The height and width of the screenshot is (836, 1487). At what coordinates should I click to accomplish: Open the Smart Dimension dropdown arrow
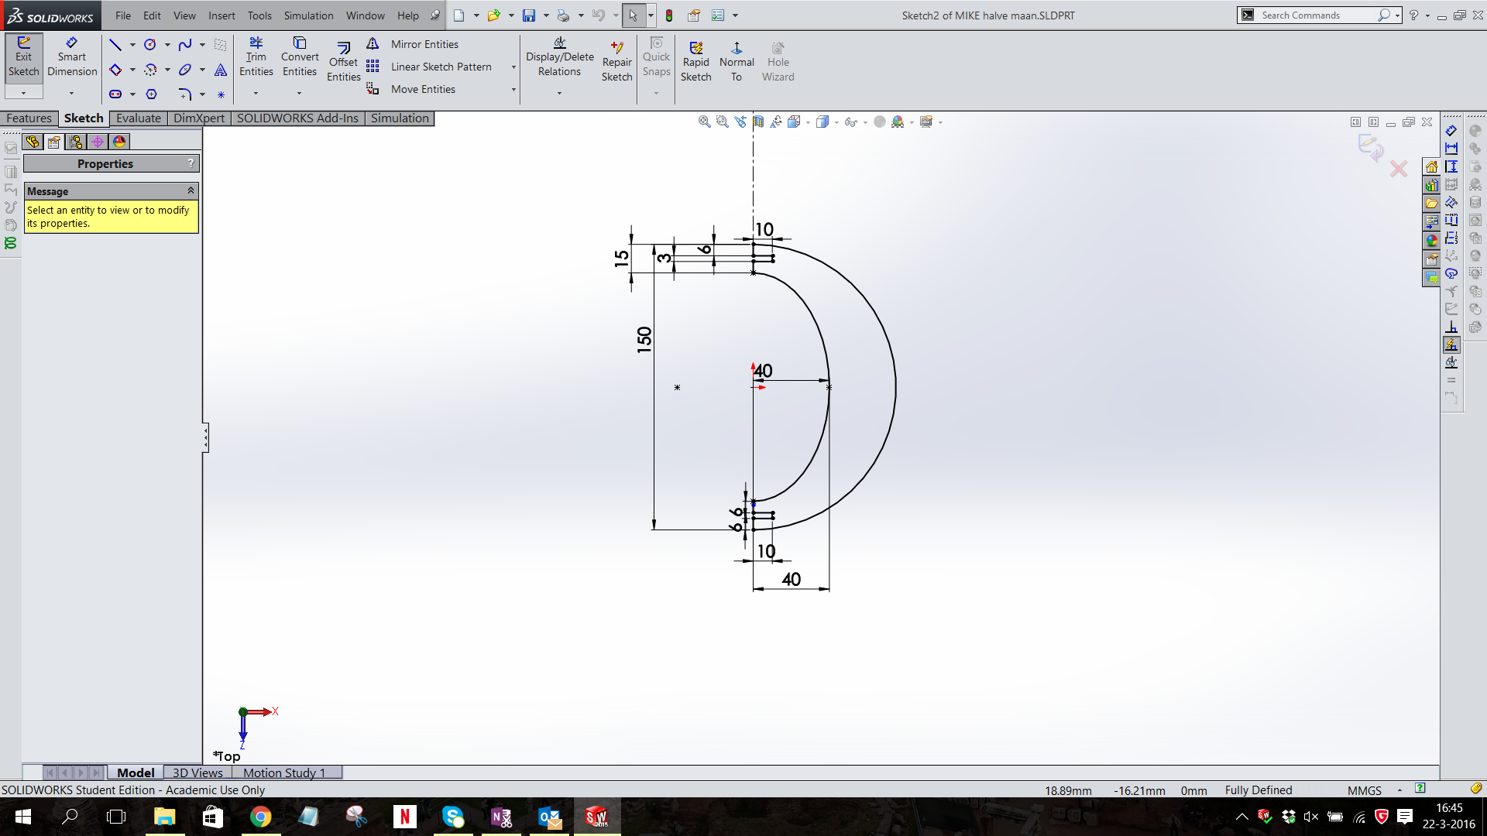coord(71,93)
